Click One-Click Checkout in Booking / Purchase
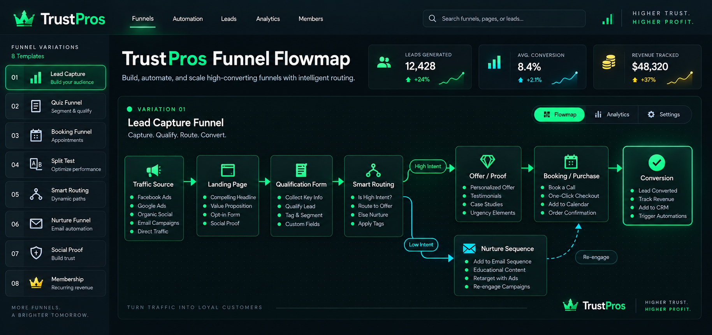Screen dimensions: 712x335 pyautogui.click(x=573, y=196)
